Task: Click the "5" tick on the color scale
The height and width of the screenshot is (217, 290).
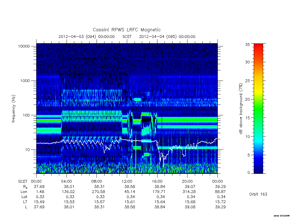Action: coord(248,155)
